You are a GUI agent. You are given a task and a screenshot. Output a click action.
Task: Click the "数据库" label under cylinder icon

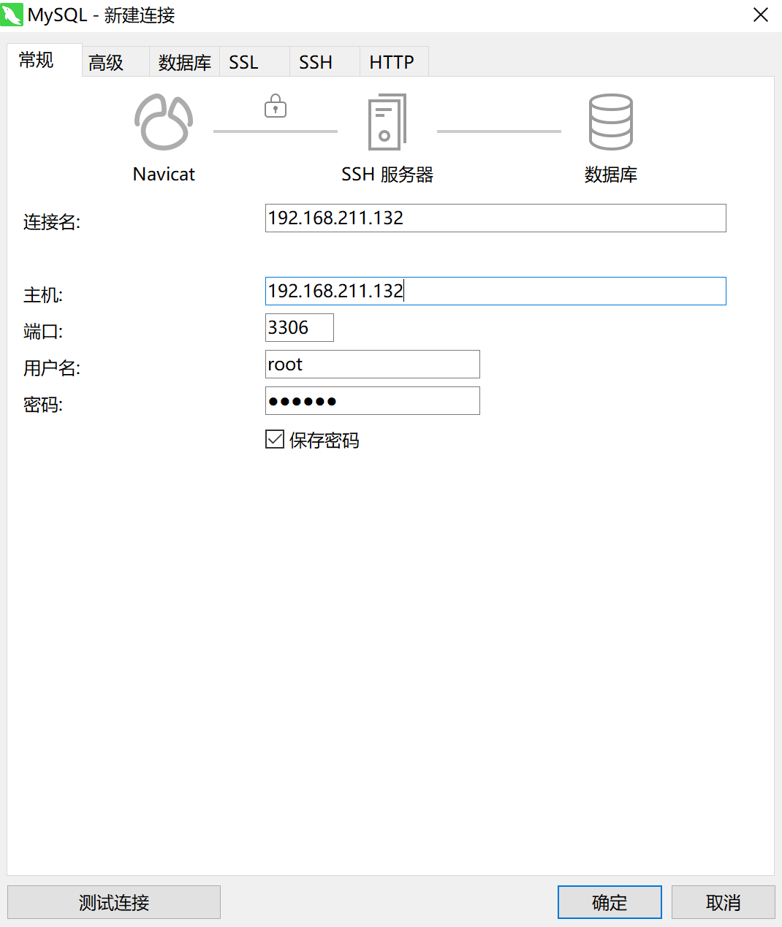pyautogui.click(x=611, y=175)
